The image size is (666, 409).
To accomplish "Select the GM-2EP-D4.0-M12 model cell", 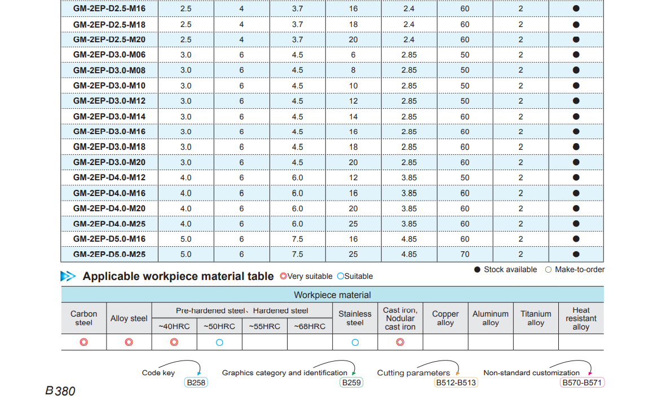I will [109, 178].
